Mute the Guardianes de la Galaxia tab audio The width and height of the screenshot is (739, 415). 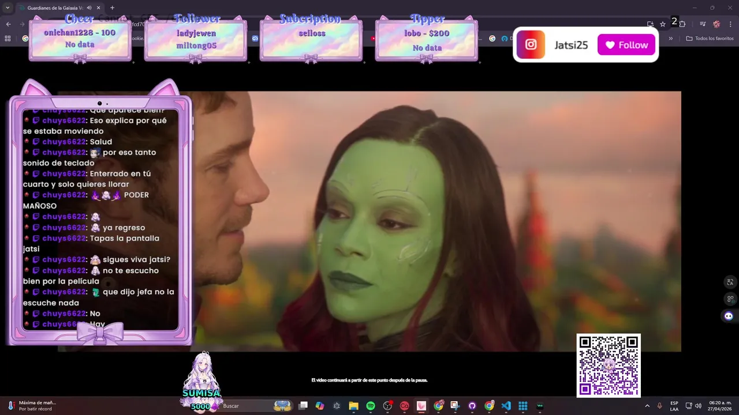pos(89,8)
